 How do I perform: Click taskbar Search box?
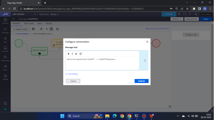click(85, 116)
